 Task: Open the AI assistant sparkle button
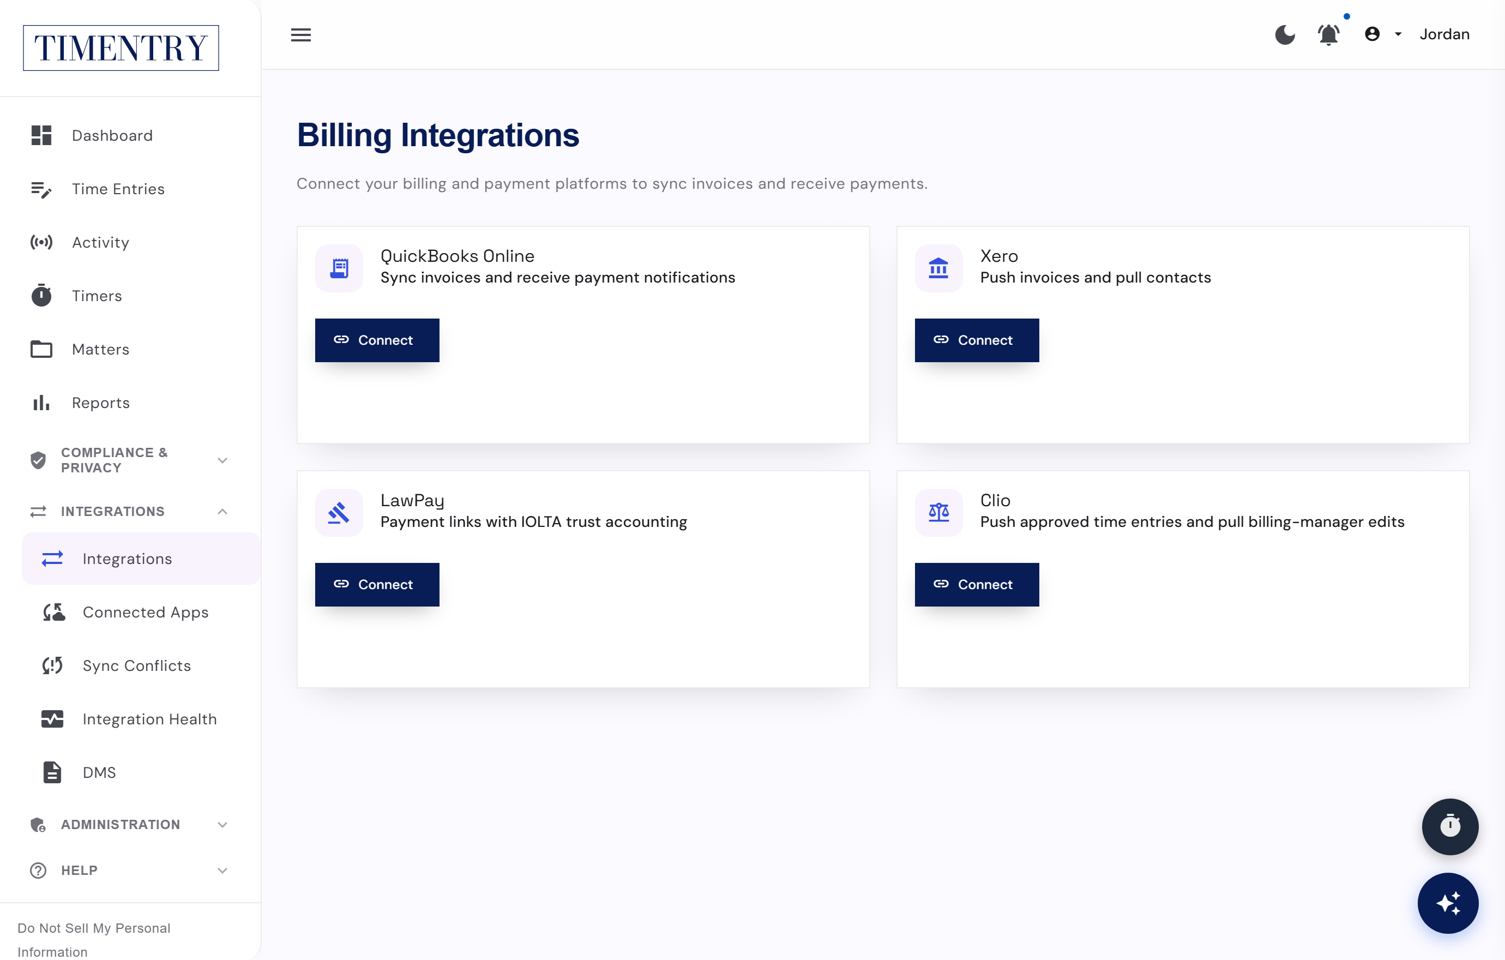(x=1448, y=904)
